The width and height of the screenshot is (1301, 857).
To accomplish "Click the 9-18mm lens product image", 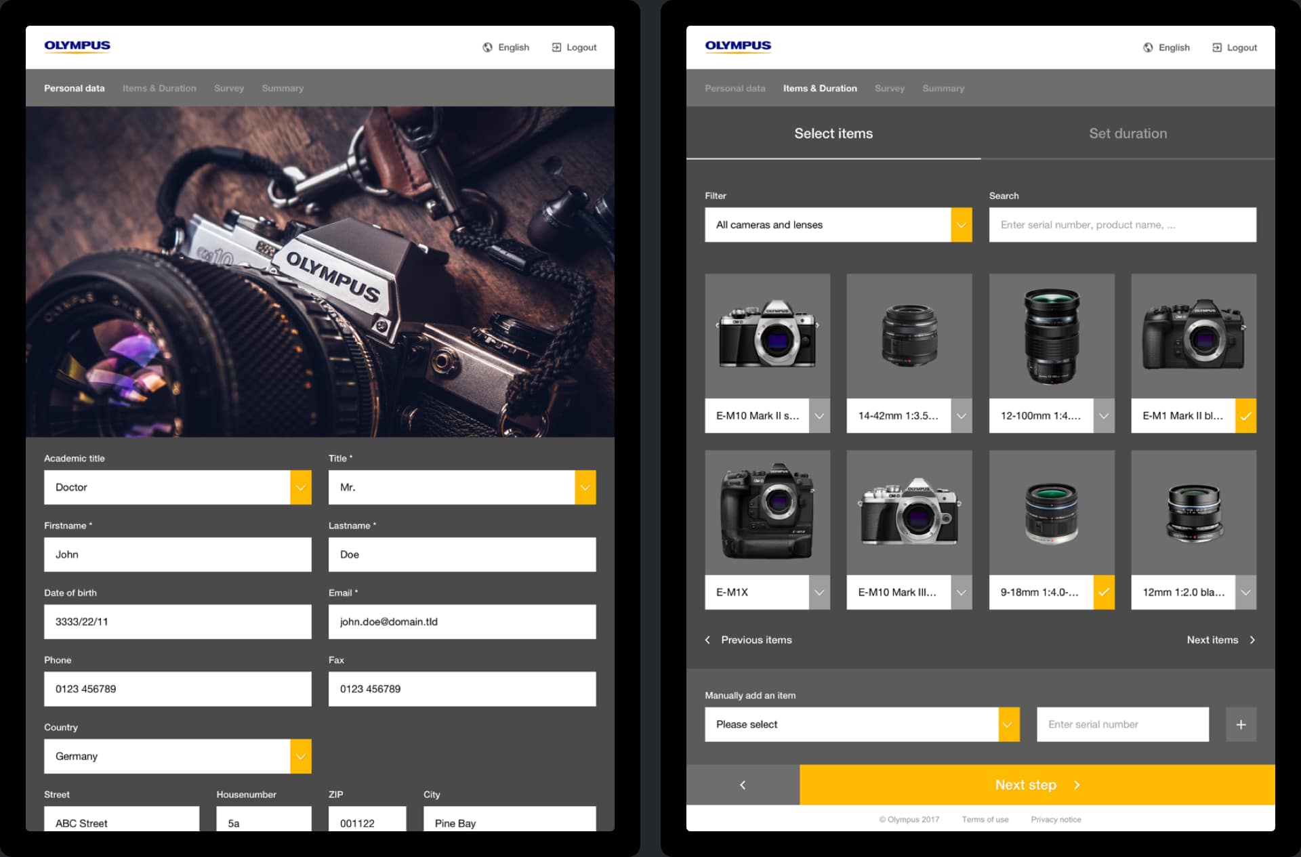I will coord(1052,512).
